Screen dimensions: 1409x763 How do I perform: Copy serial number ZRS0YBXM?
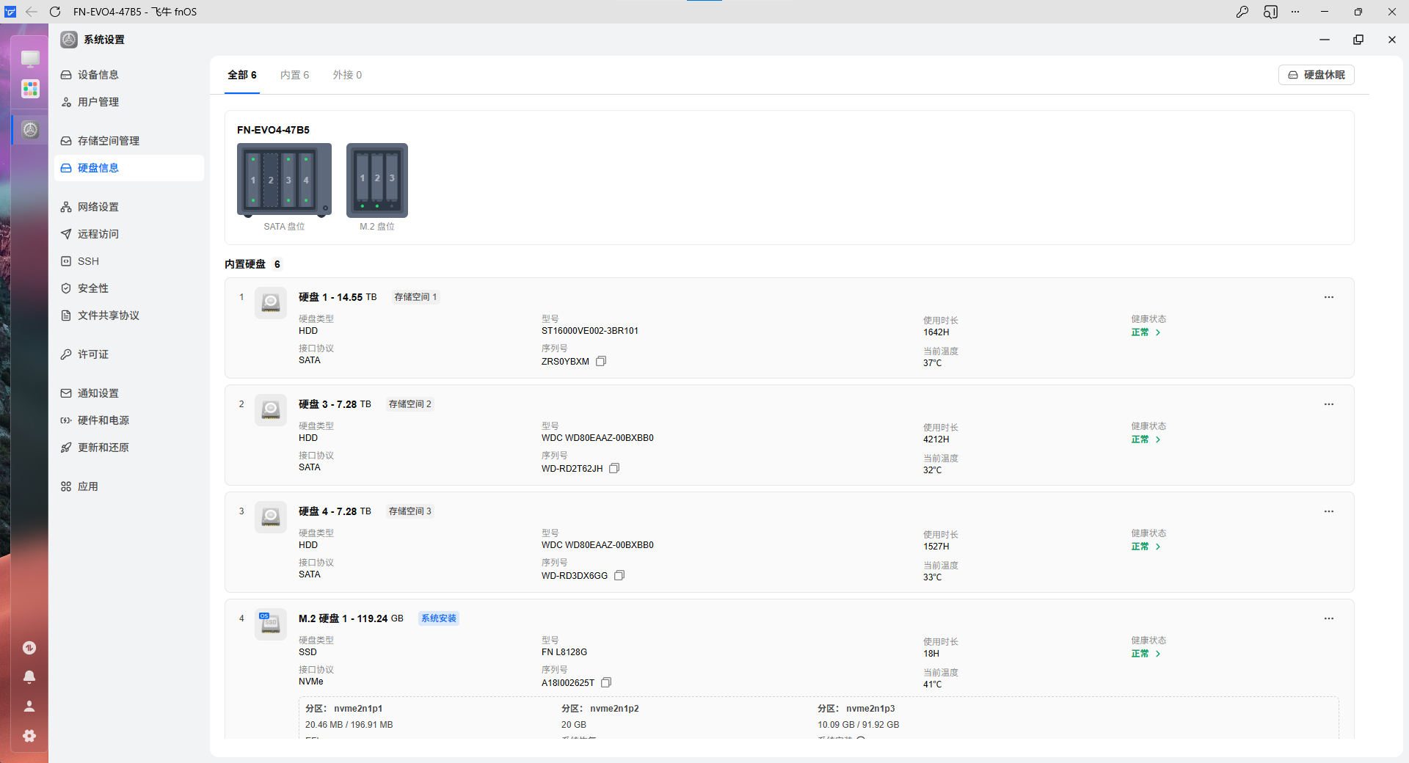[601, 361]
